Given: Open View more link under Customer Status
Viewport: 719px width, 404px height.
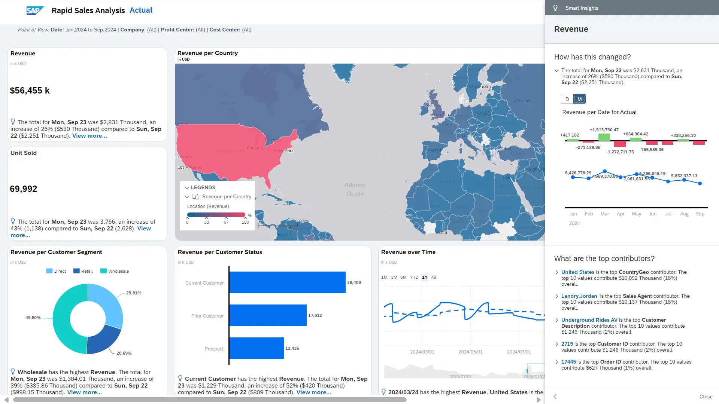Looking at the screenshot, I should click(314, 392).
